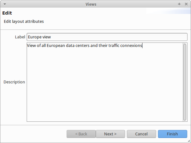Go to the next page with Next
The image size is (191, 143).
(110, 134)
